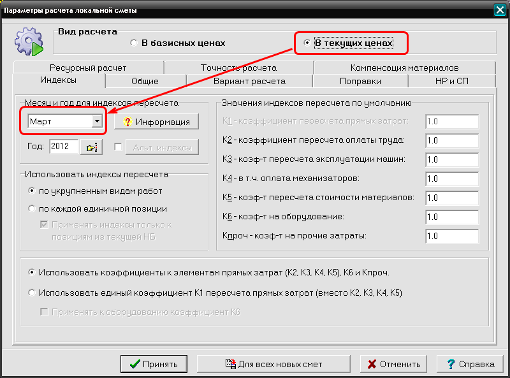Click the 'Альт. индексы' button
The width and height of the screenshot is (510, 378).
(x=162, y=147)
